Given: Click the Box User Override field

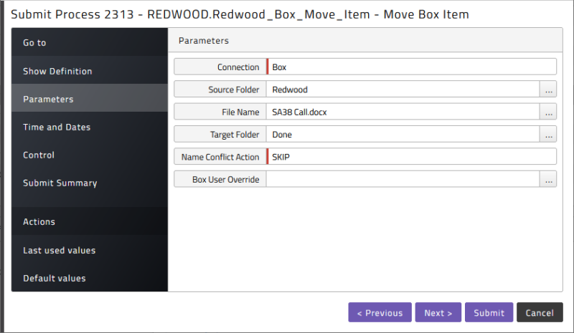Looking at the screenshot, I should coord(403,180).
